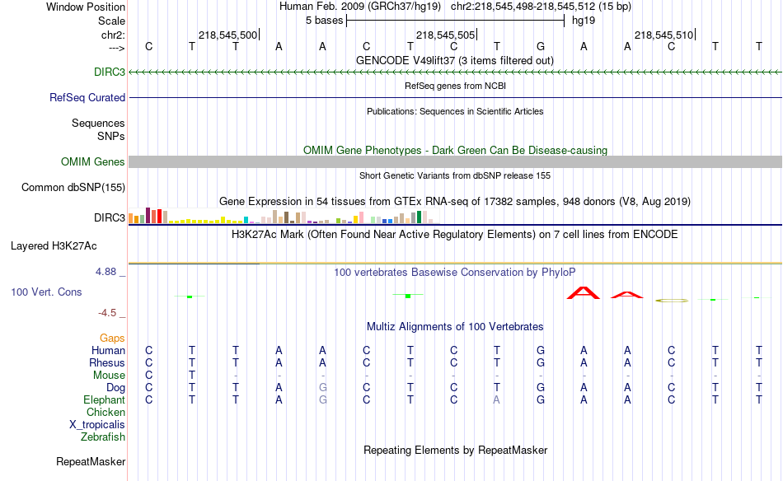
Task: Click the Basewise Conservation by PhyloP title
Action: pos(455,273)
